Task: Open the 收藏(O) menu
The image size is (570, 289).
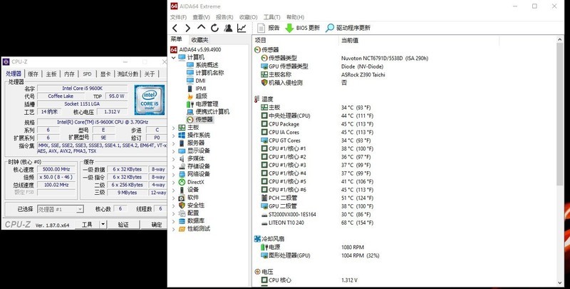Action: pyautogui.click(x=248, y=17)
